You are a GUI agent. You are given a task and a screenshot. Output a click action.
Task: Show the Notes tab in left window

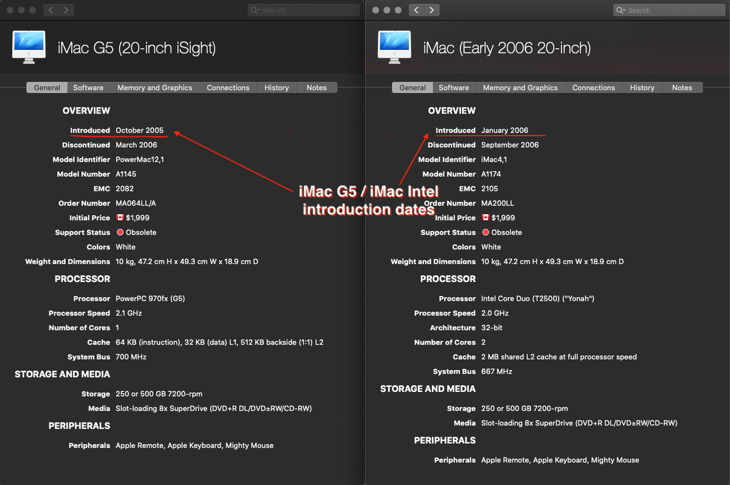(316, 88)
